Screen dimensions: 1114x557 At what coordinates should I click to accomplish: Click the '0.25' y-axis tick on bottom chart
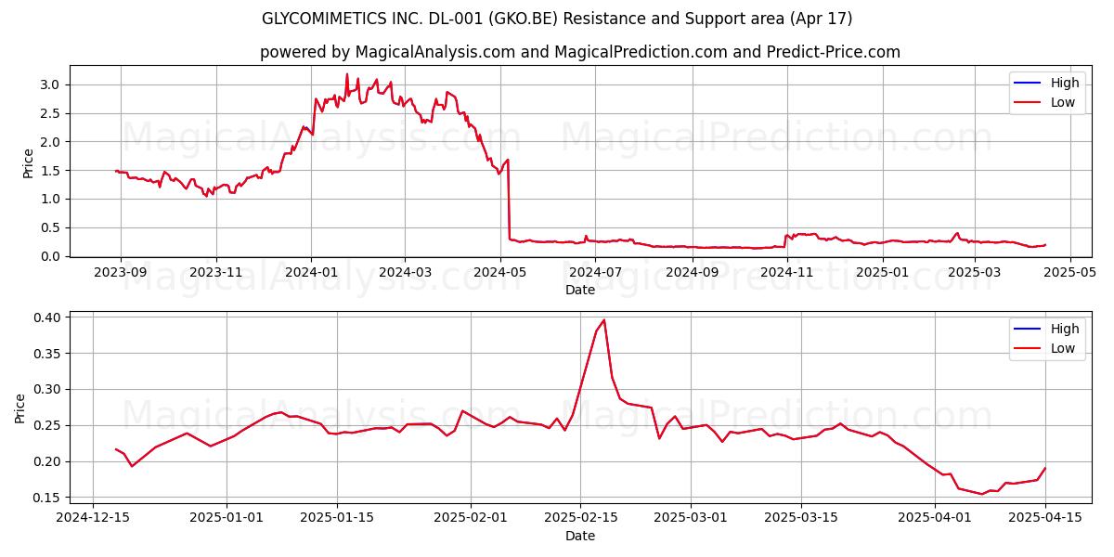pyautogui.click(x=48, y=425)
